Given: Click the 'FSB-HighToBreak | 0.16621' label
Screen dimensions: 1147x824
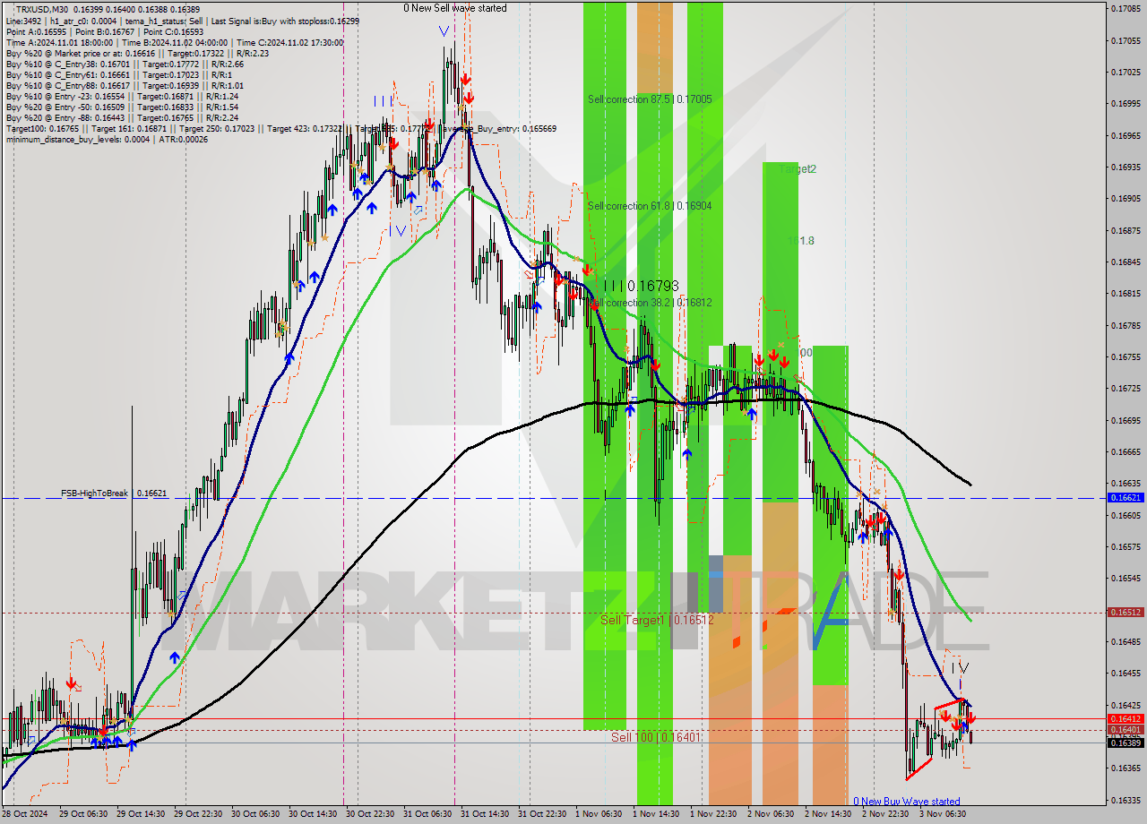Looking at the screenshot, I should point(114,493).
